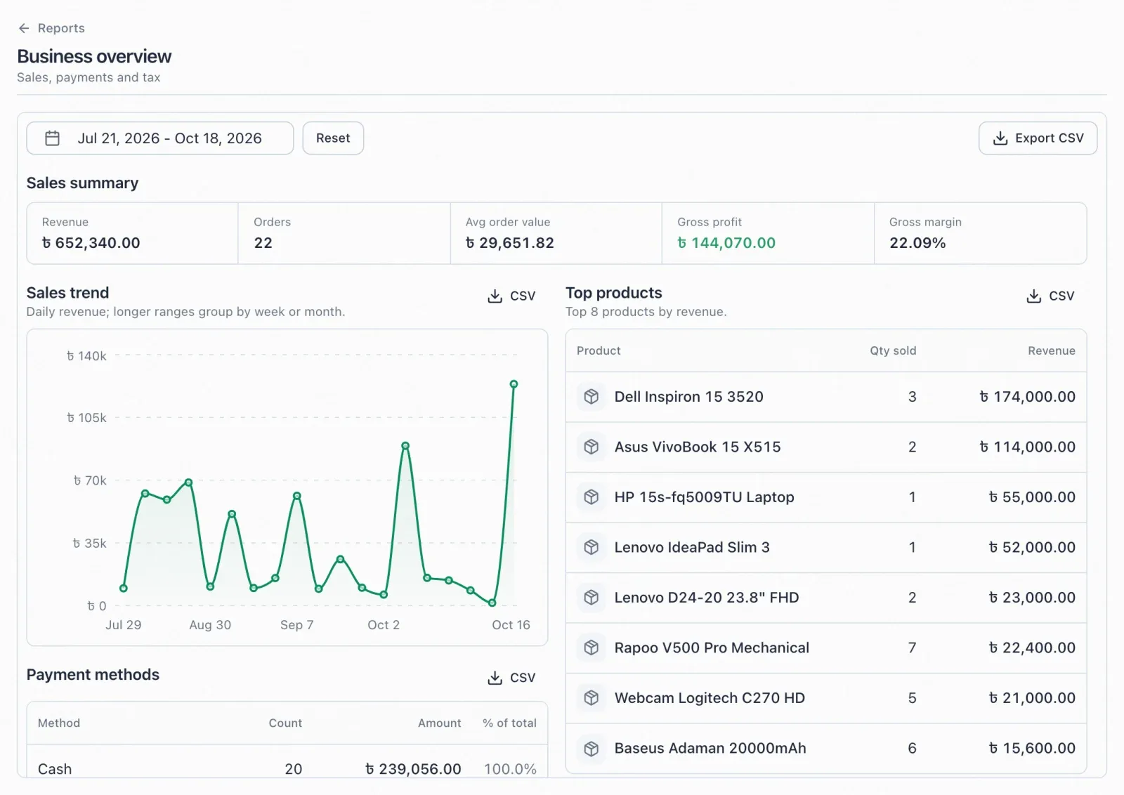
Task: Click the % of total column header
Action: [x=509, y=723]
